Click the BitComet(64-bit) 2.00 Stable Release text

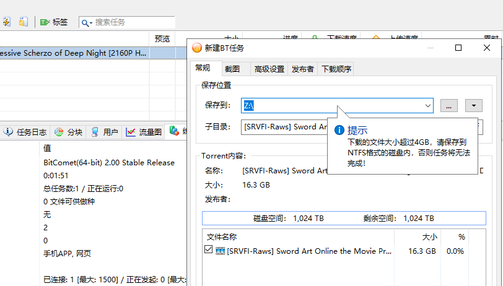[109, 163]
